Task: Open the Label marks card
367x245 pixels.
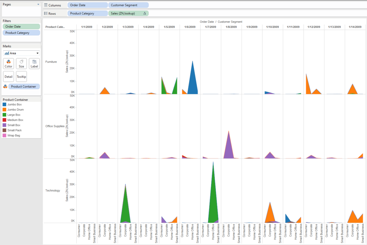Action: [34, 63]
